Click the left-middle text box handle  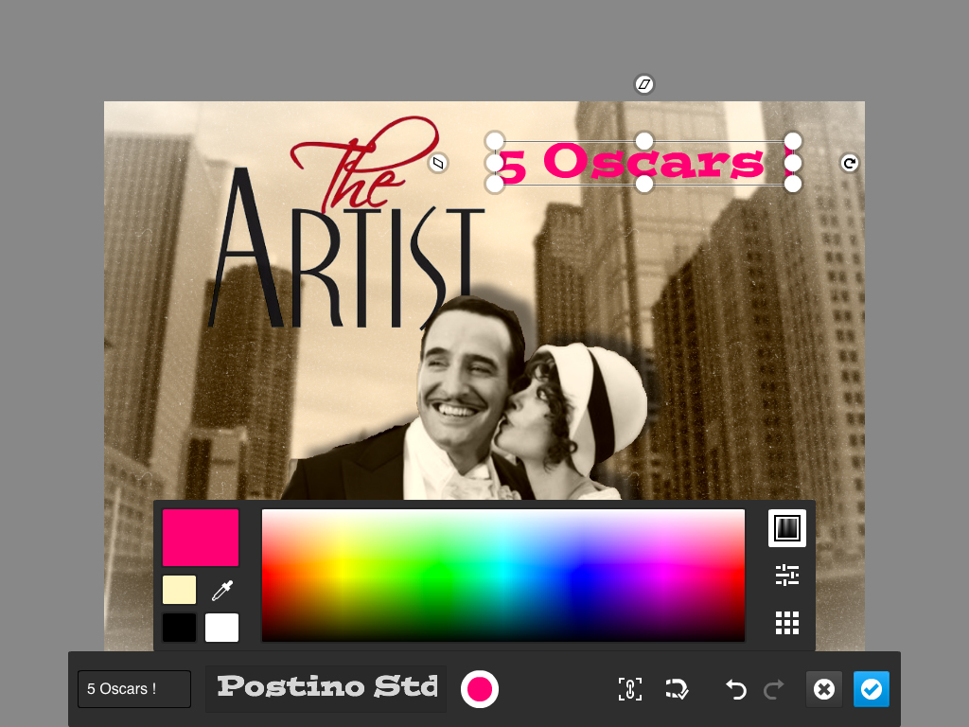pos(495,163)
